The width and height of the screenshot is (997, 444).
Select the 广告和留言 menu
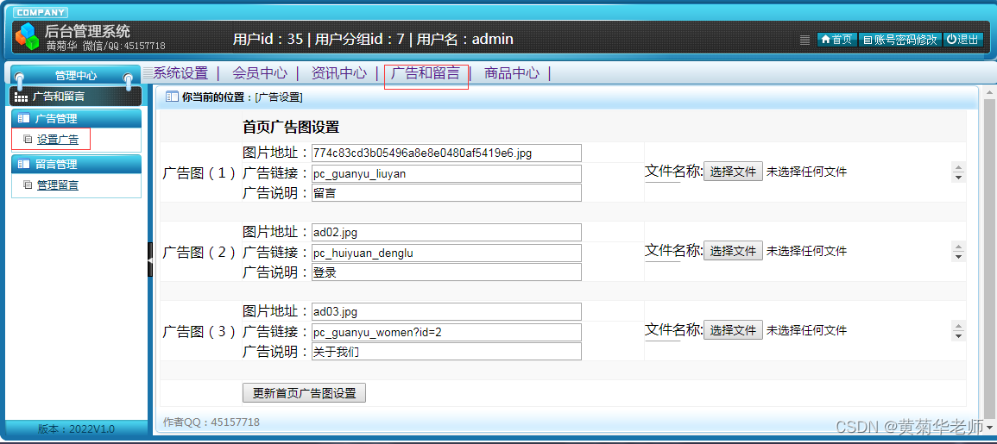coord(426,73)
